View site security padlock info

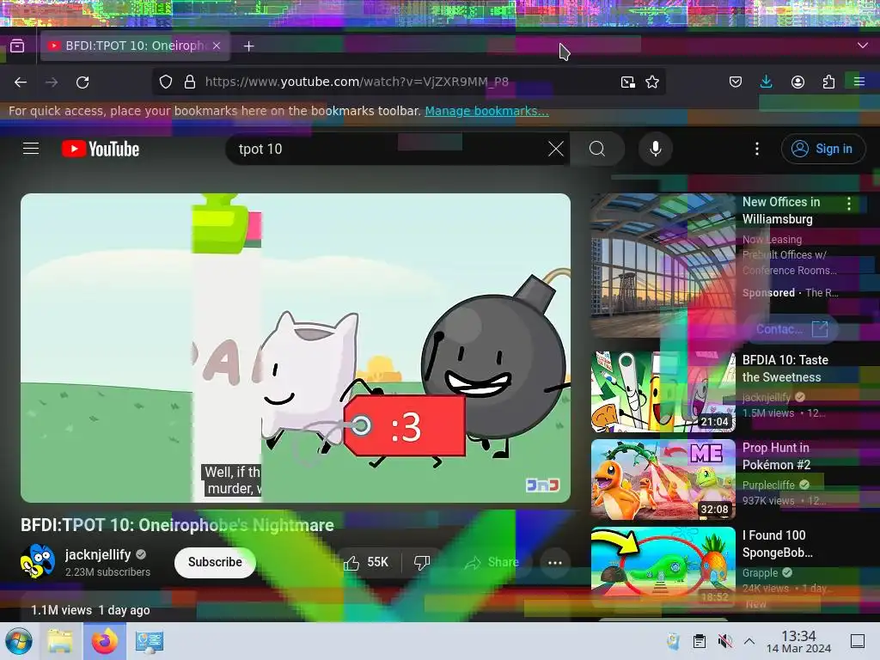[x=190, y=82]
